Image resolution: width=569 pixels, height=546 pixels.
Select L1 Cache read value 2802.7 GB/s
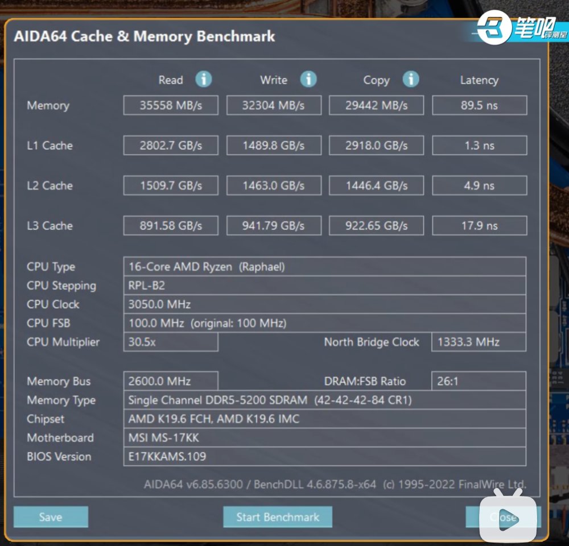(x=171, y=146)
